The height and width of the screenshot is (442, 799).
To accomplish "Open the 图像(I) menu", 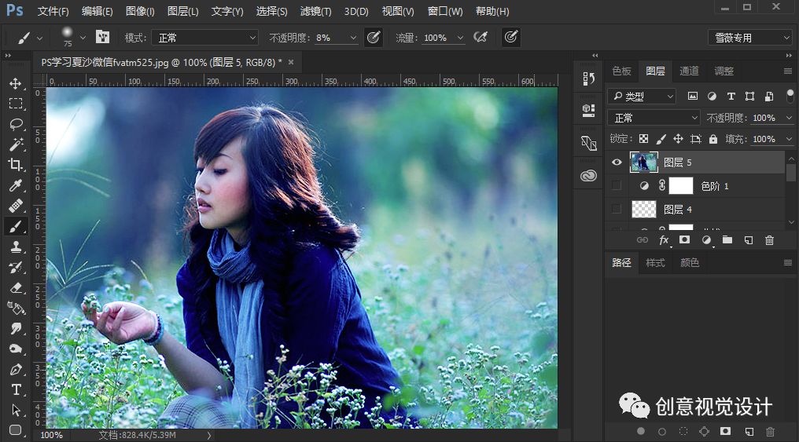I will 140,11.
